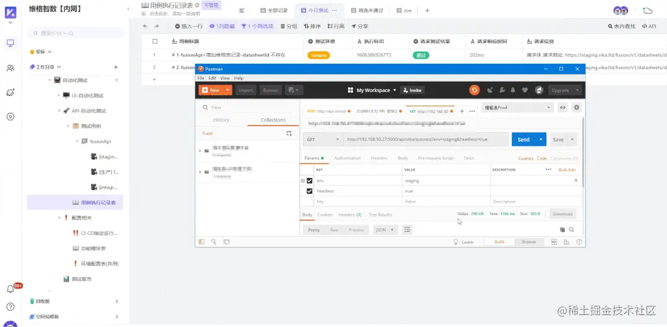Expand first blurred collection in Postman
Viewport: 667px width, 327px height.
coord(200,151)
